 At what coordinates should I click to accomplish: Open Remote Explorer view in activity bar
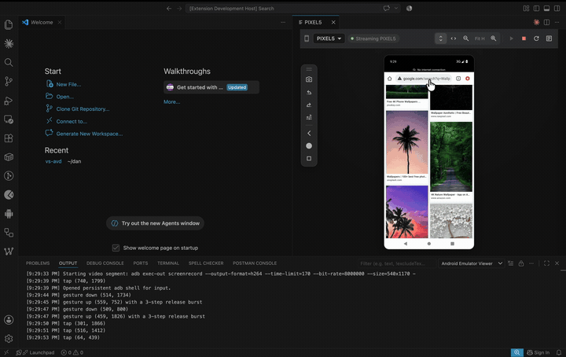(x=9, y=120)
